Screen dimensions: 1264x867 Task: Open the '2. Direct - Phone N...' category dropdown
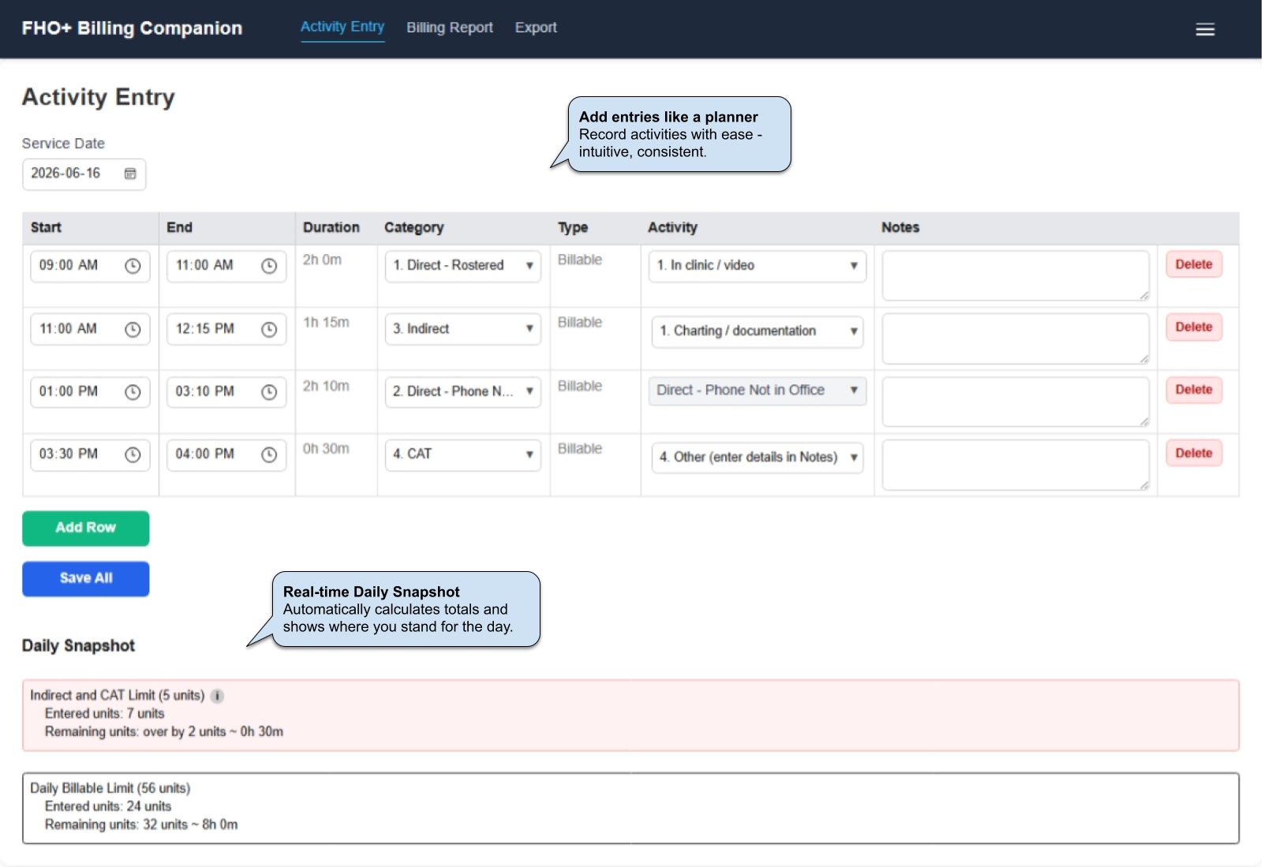point(463,391)
